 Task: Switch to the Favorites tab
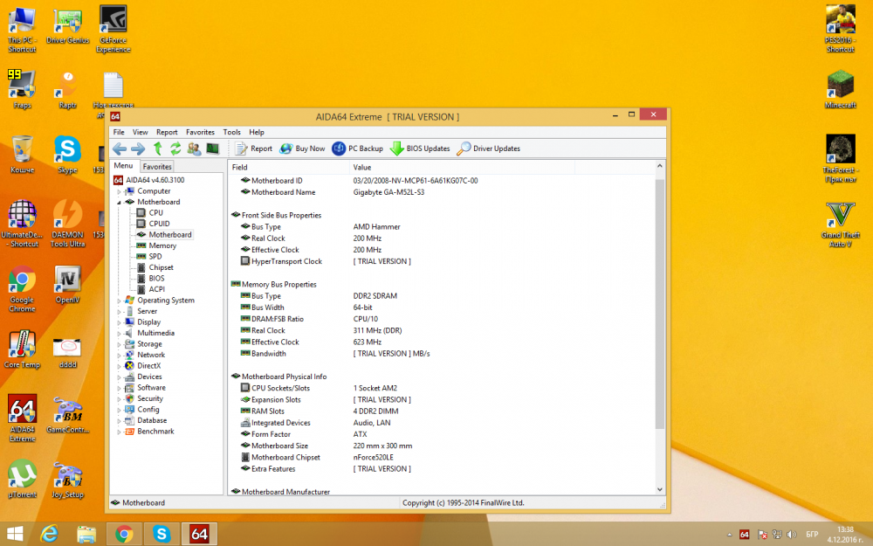(157, 167)
